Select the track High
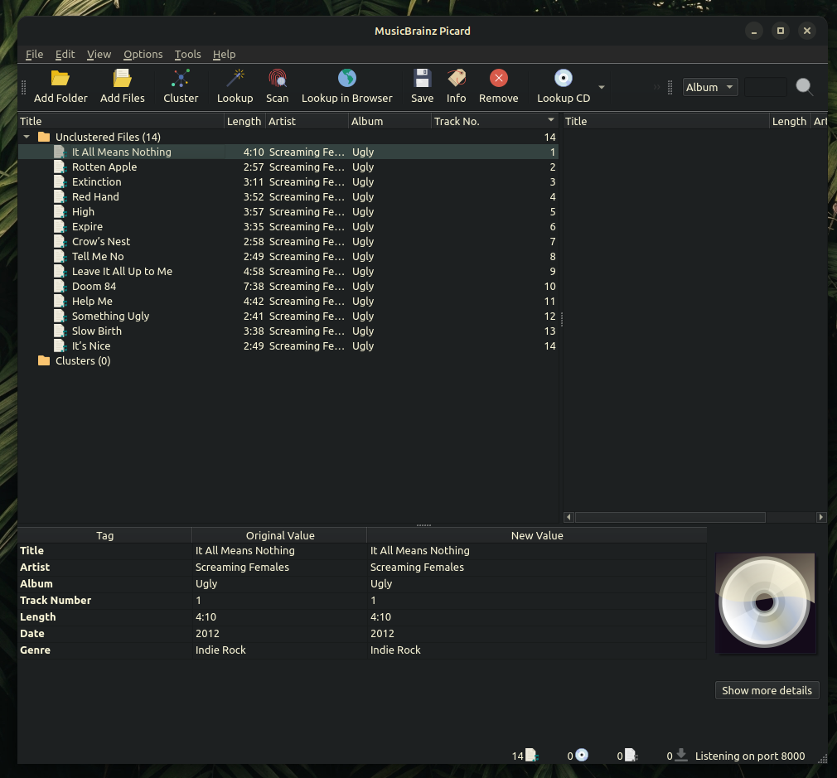Screen dimensions: 837x778 pos(83,212)
